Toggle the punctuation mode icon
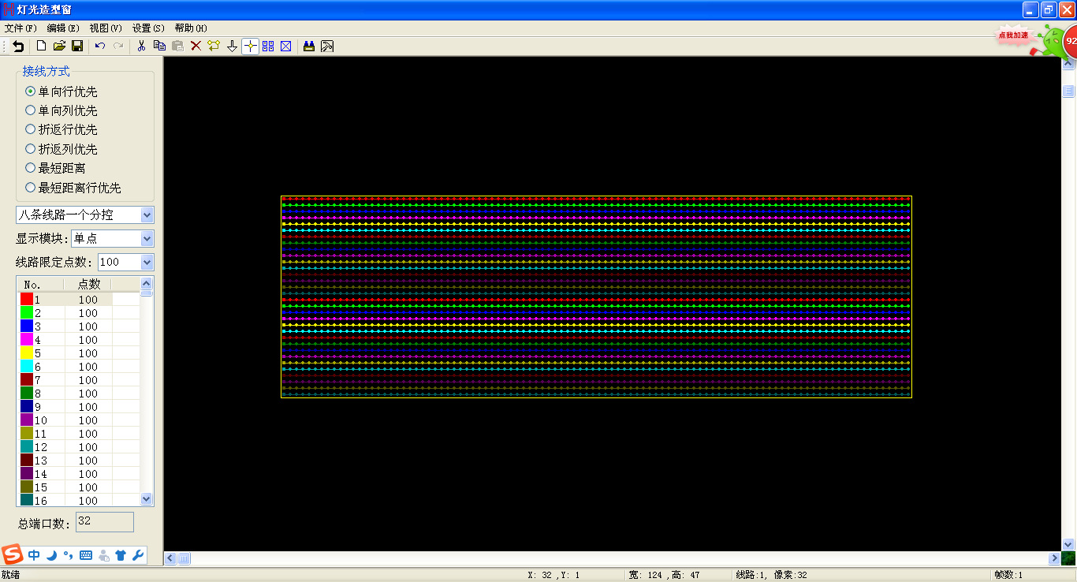Screen dimensions: 1077x582 tap(69, 555)
